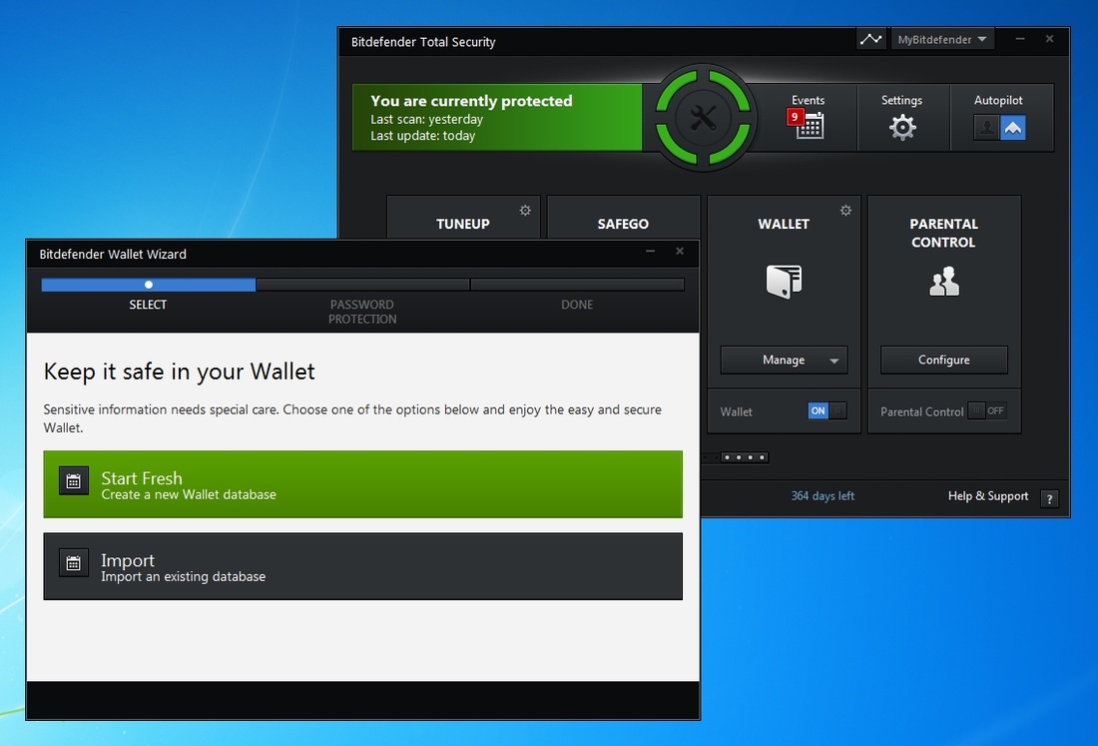Open Bitdefender Settings gear
The height and width of the screenshot is (746, 1098).
[x=902, y=127]
